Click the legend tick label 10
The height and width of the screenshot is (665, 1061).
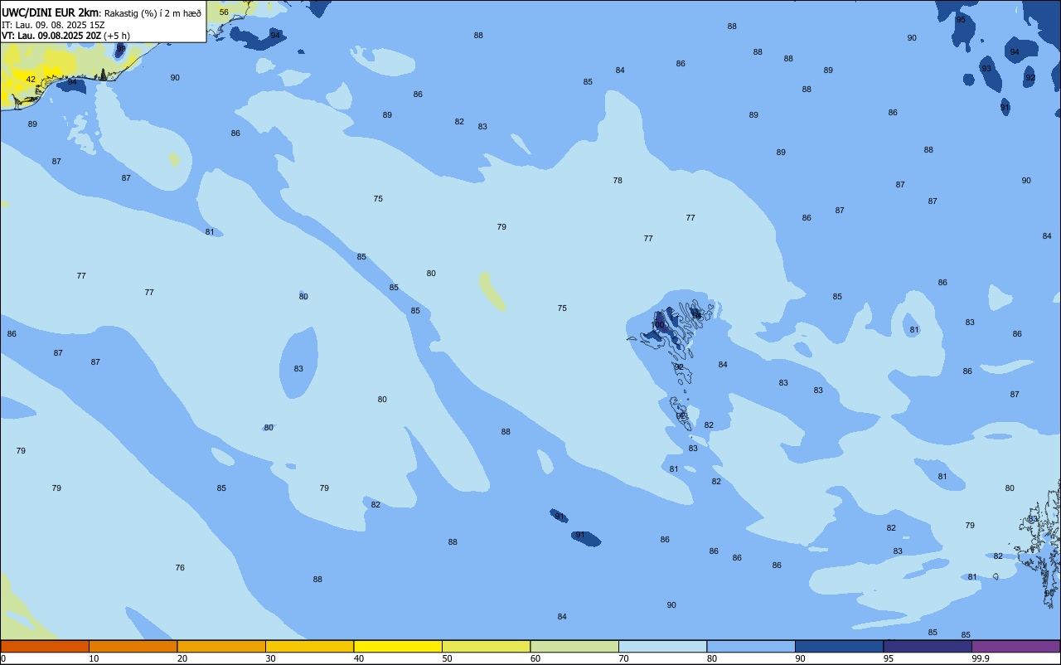(x=94, y=658)
